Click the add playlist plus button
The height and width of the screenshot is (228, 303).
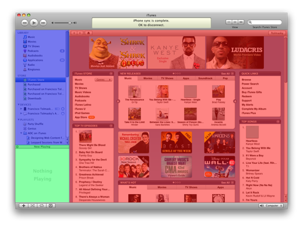pos(23,206)
